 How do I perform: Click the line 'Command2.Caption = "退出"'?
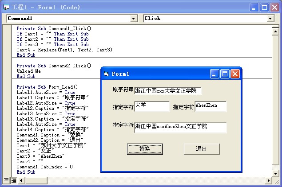click(50, 140)
